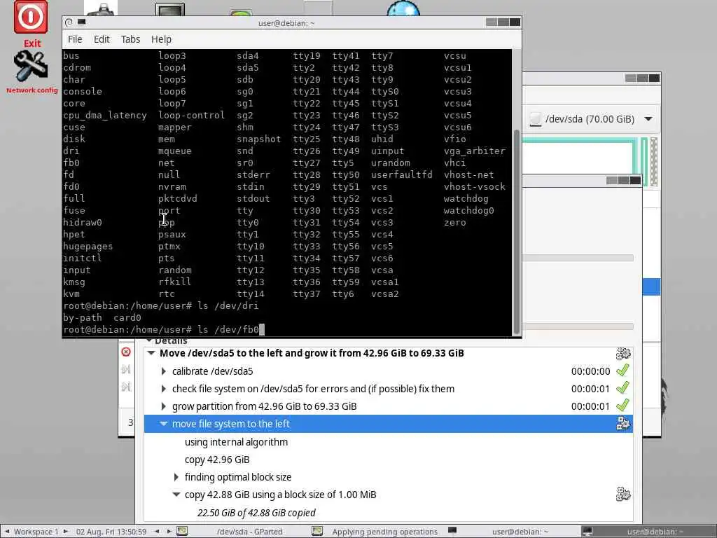Switch to previous workspace with the arrow left of Workspace 1
This screenshot has height=538, width=717.
(7, 532)
